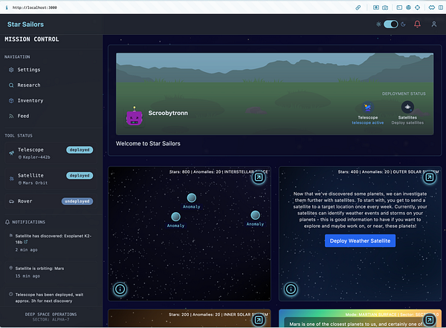
Task: Expand the Martian Surface panel
Action: (x=429, y=320)
